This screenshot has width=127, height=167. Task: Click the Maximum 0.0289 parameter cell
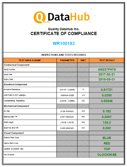[x=67, y=95]
